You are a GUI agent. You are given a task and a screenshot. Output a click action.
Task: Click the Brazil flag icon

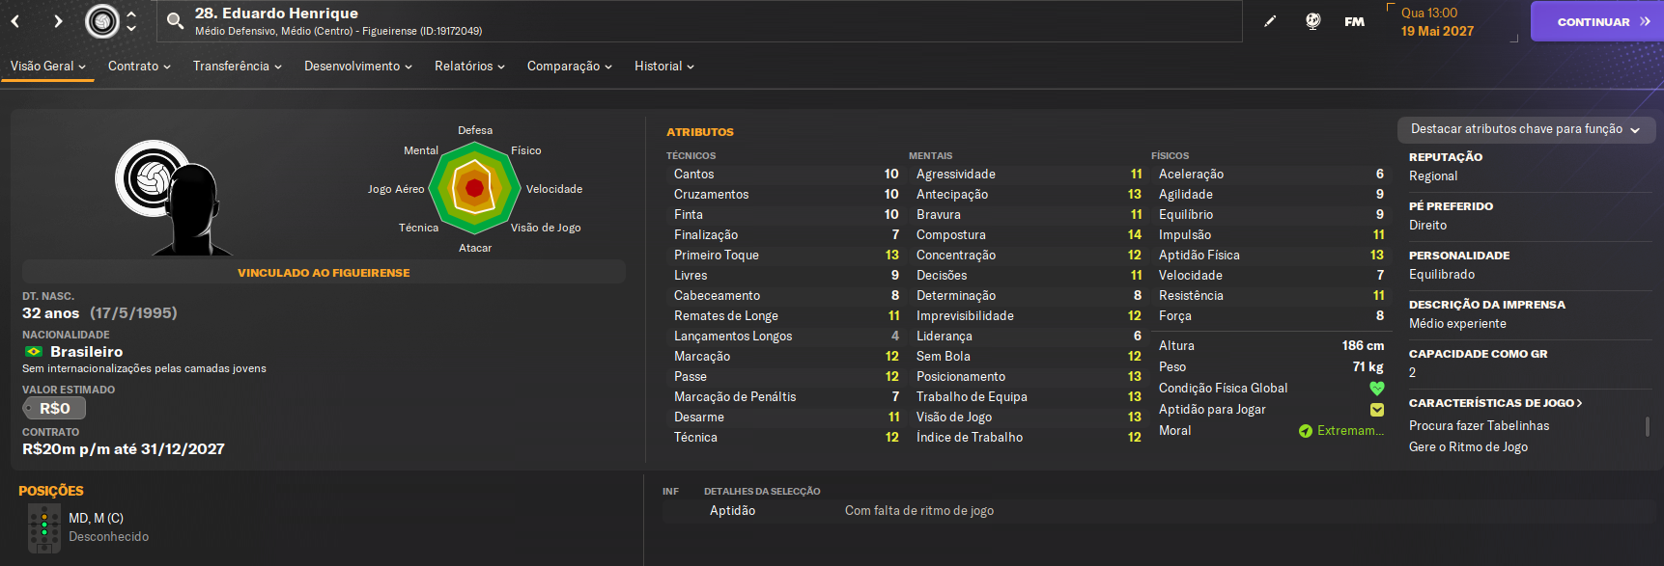click(x=34, y=352)
